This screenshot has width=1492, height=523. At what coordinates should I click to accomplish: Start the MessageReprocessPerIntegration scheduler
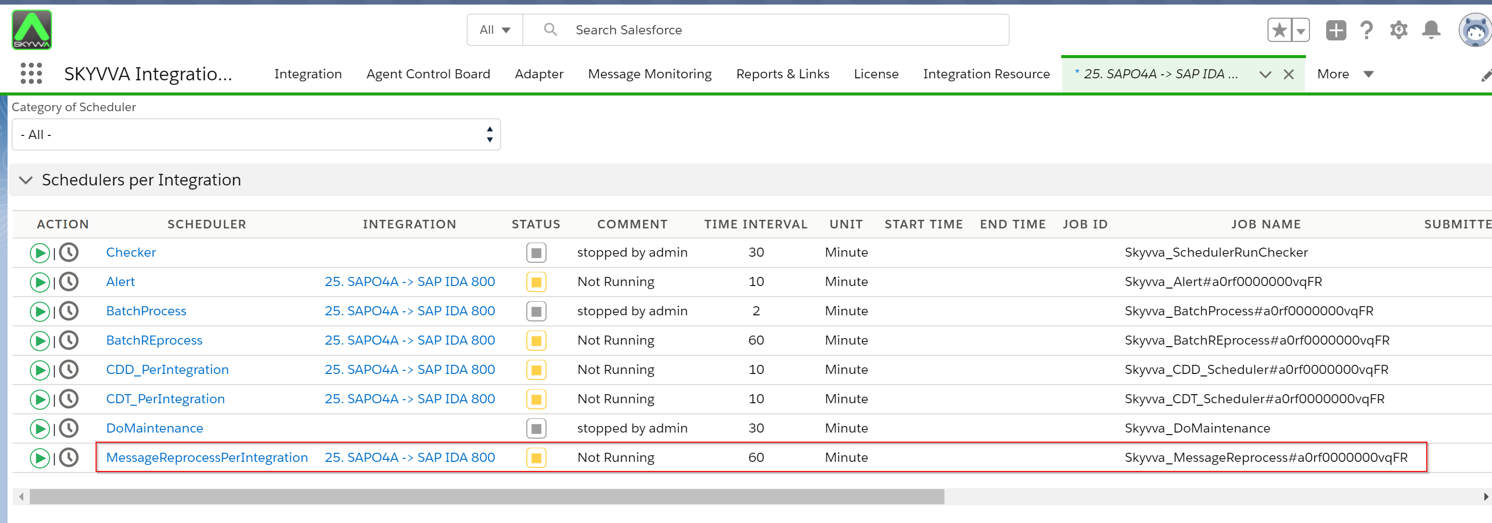pos(39,457)
